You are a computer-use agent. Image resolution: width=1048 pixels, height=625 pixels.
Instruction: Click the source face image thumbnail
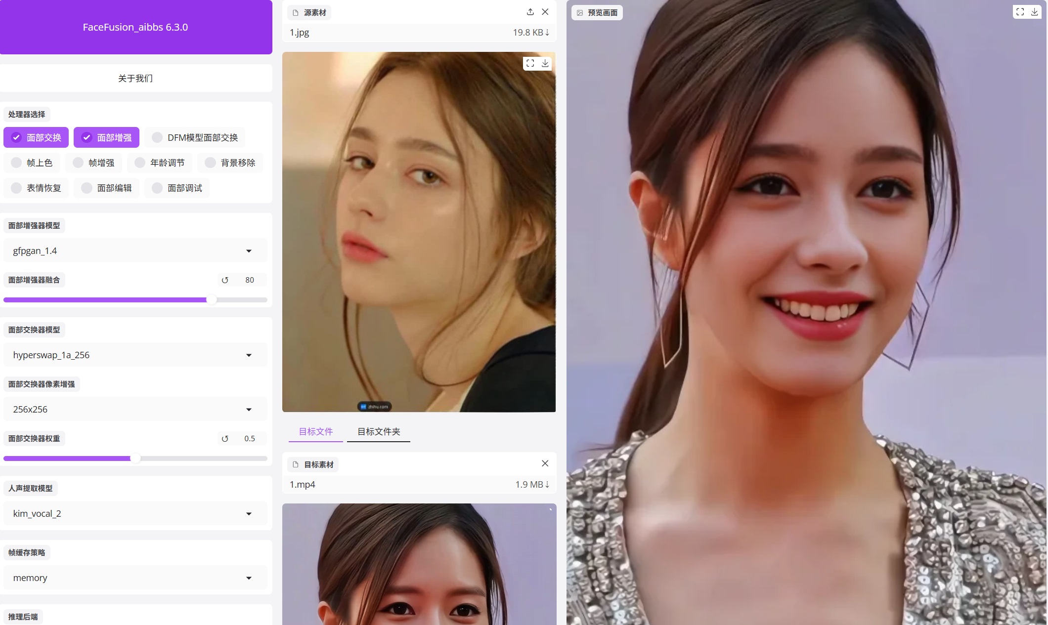(419, 232)
